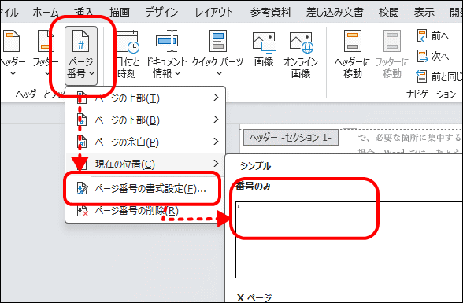This screenshot has width=463, height=303.
Task: Open the フッター footer dropdown button
Action: click(45, 53)
